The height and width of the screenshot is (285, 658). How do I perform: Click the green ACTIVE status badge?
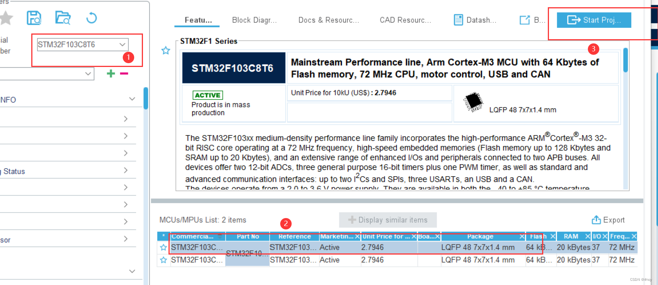tap(208, 95)
